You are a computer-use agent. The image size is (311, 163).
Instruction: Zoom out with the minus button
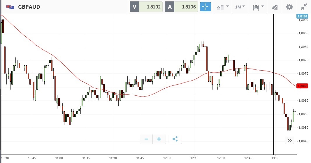(146, 139)
